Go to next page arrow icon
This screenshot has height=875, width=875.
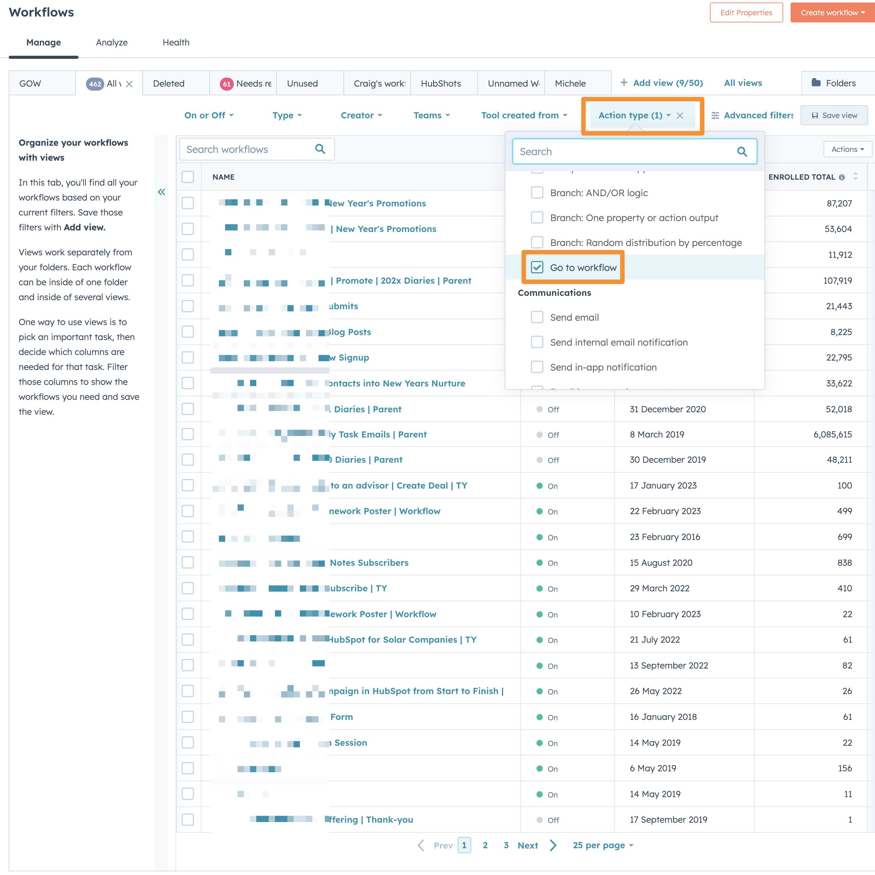pos(553,845)
